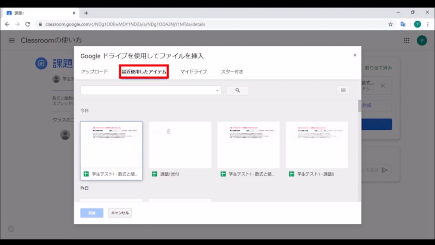Bookmark this page with the star icon
This screenshot has width=435, height=245.
tap(390, 24)
